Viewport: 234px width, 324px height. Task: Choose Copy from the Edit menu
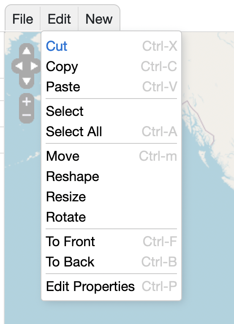[x=112, y=66]
